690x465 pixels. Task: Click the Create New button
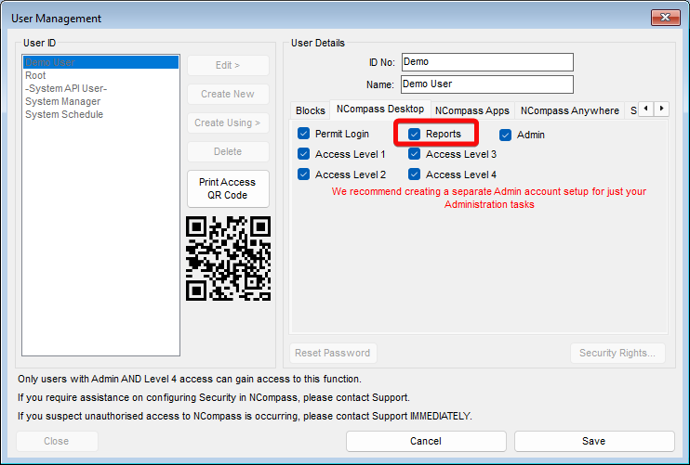228,94
